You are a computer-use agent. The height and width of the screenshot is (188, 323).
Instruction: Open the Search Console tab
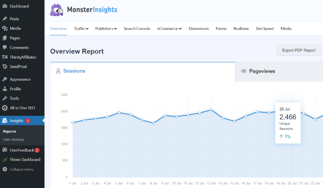[137, 29]
